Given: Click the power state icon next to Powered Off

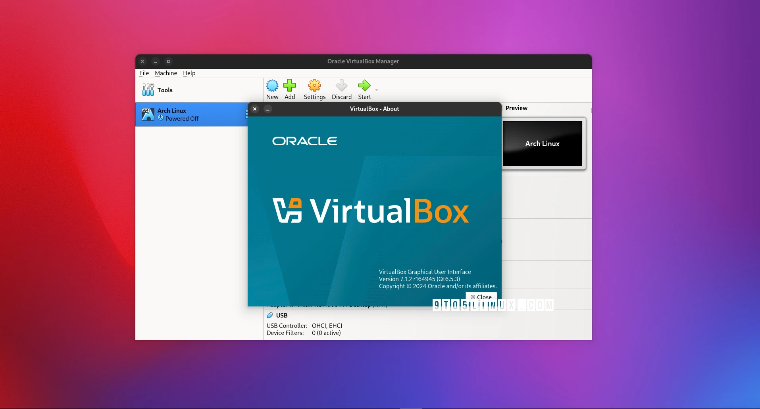Looking at the screenshot, I should click(160, 119).
